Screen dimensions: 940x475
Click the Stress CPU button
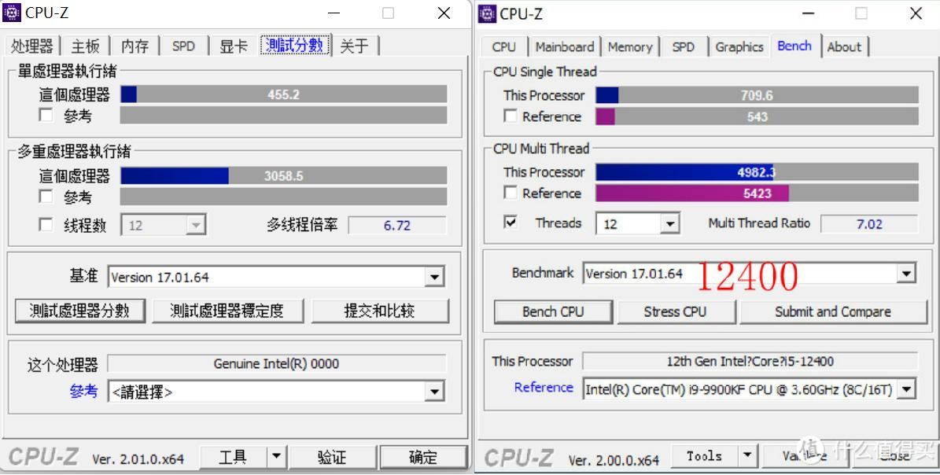coord(676,311)
